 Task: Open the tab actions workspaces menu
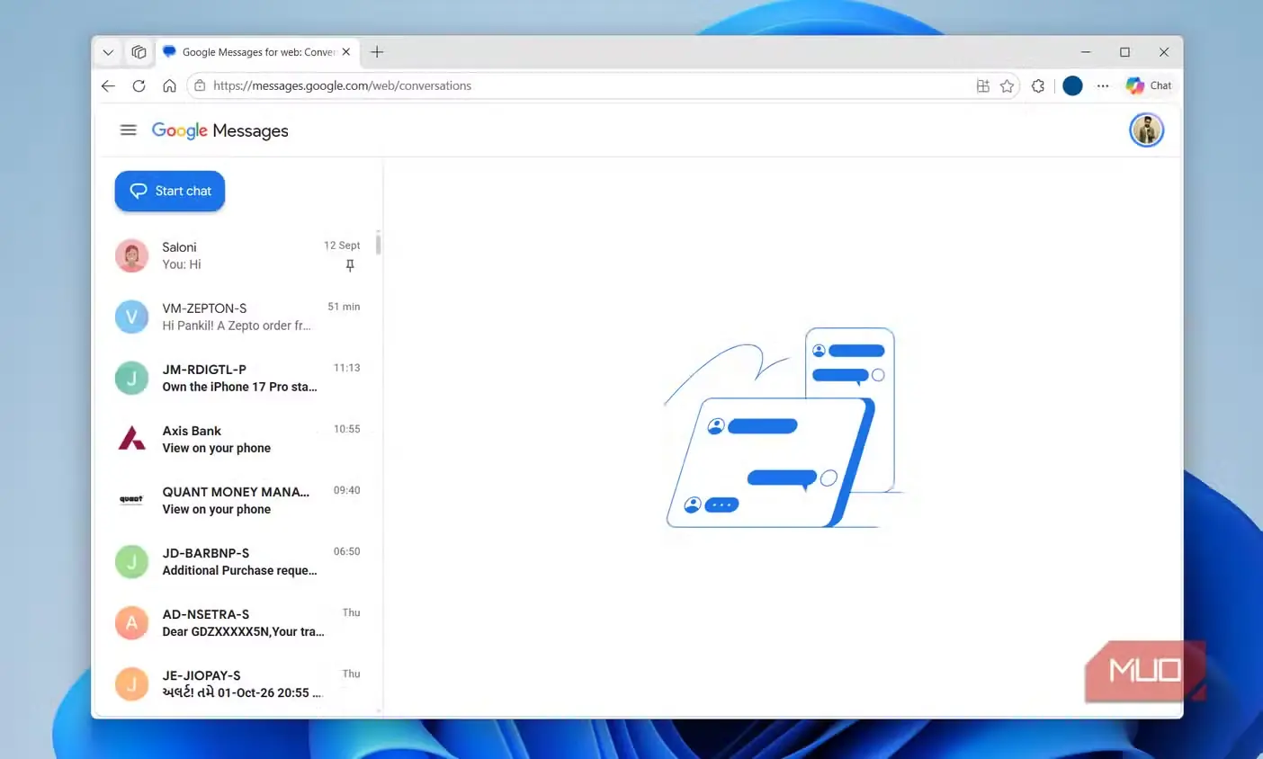pos(139,52)
